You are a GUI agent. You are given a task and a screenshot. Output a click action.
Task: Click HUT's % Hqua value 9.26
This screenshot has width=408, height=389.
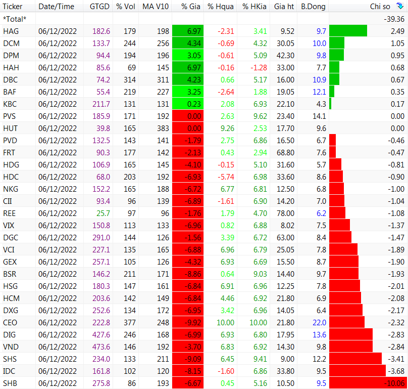coord(227,128)
